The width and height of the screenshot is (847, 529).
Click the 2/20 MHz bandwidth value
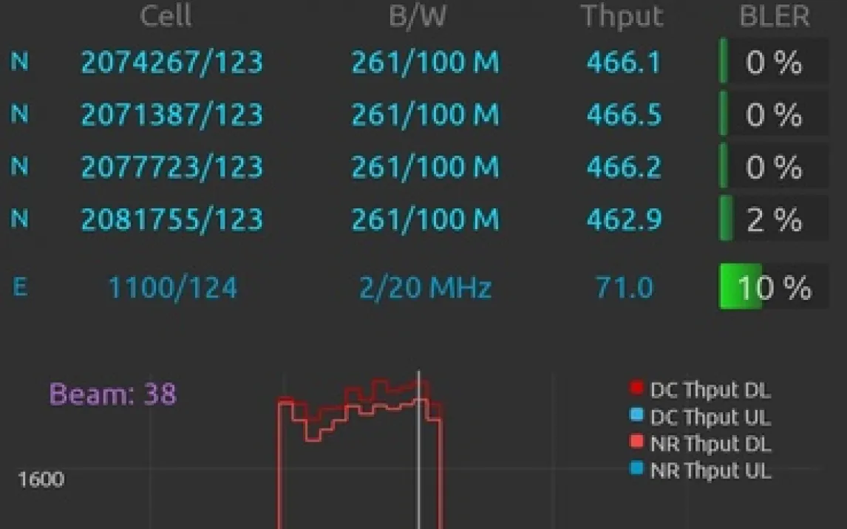pyautogui.click(x=425, y=287)
